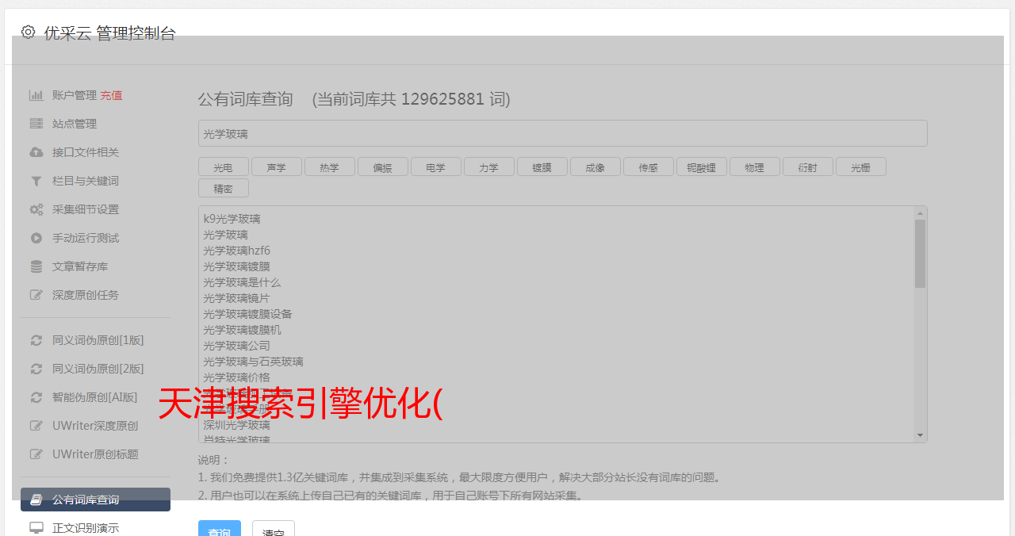Click the red 充值 link

[111, 95]
